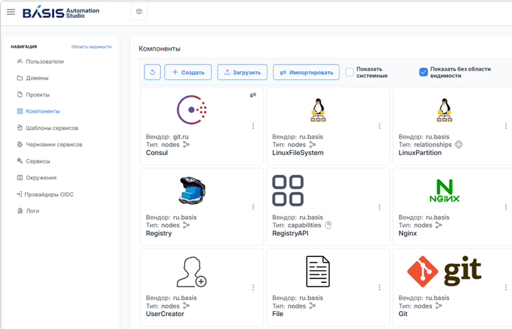Click the cube icon in the header
Image resolution: width=512 pixels, height=329 pixels.
(x=139, y=12)
